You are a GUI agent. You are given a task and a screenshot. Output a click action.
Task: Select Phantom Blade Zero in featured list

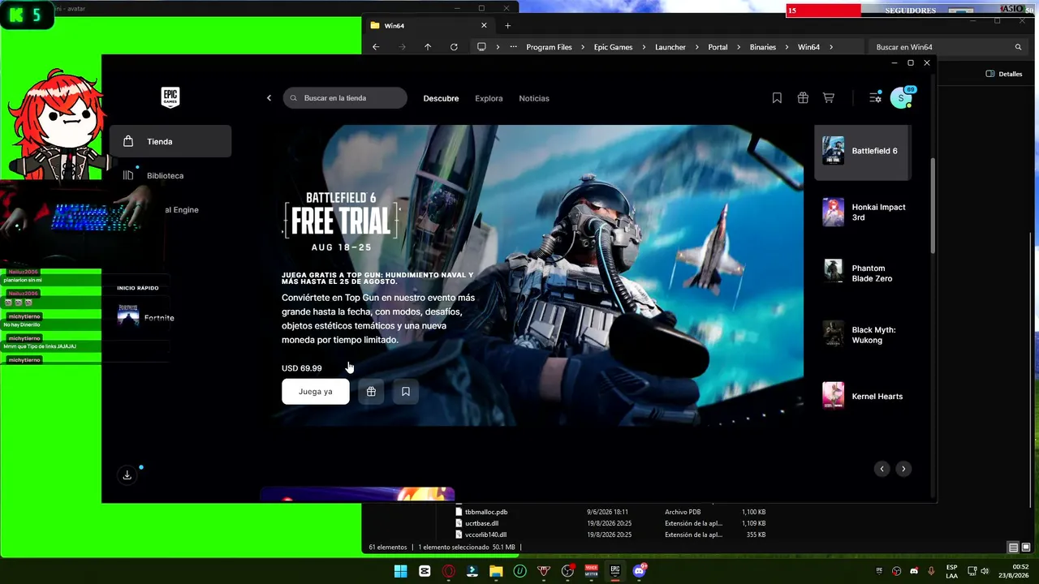tap(863, 273)
